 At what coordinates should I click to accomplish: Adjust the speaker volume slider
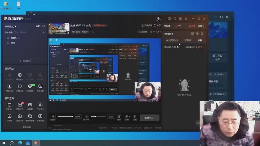[x=98, y=116]
